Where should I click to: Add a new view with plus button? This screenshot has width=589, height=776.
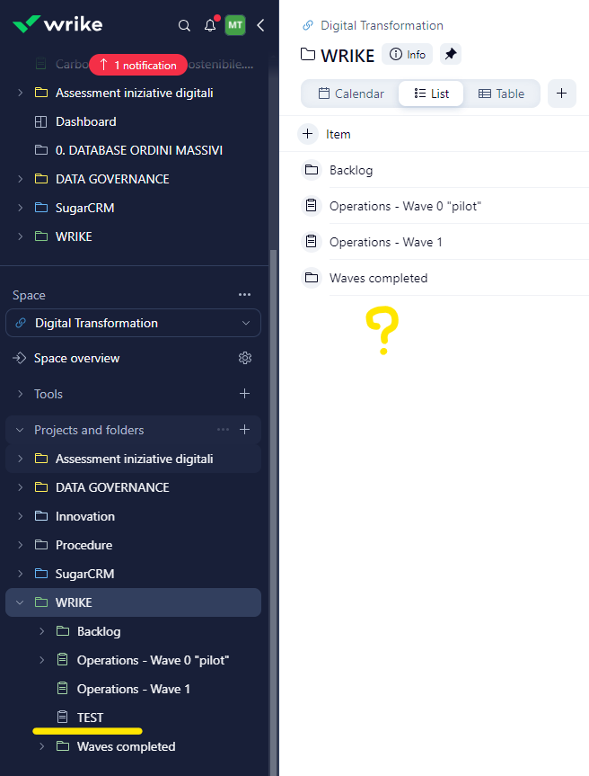click(561, 94)
